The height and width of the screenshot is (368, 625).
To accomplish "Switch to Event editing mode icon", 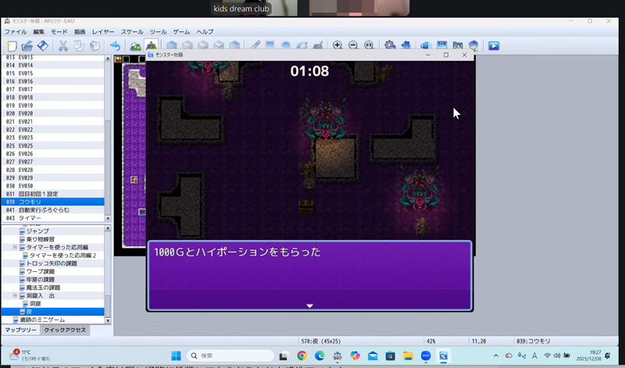I will click(152, 45).
